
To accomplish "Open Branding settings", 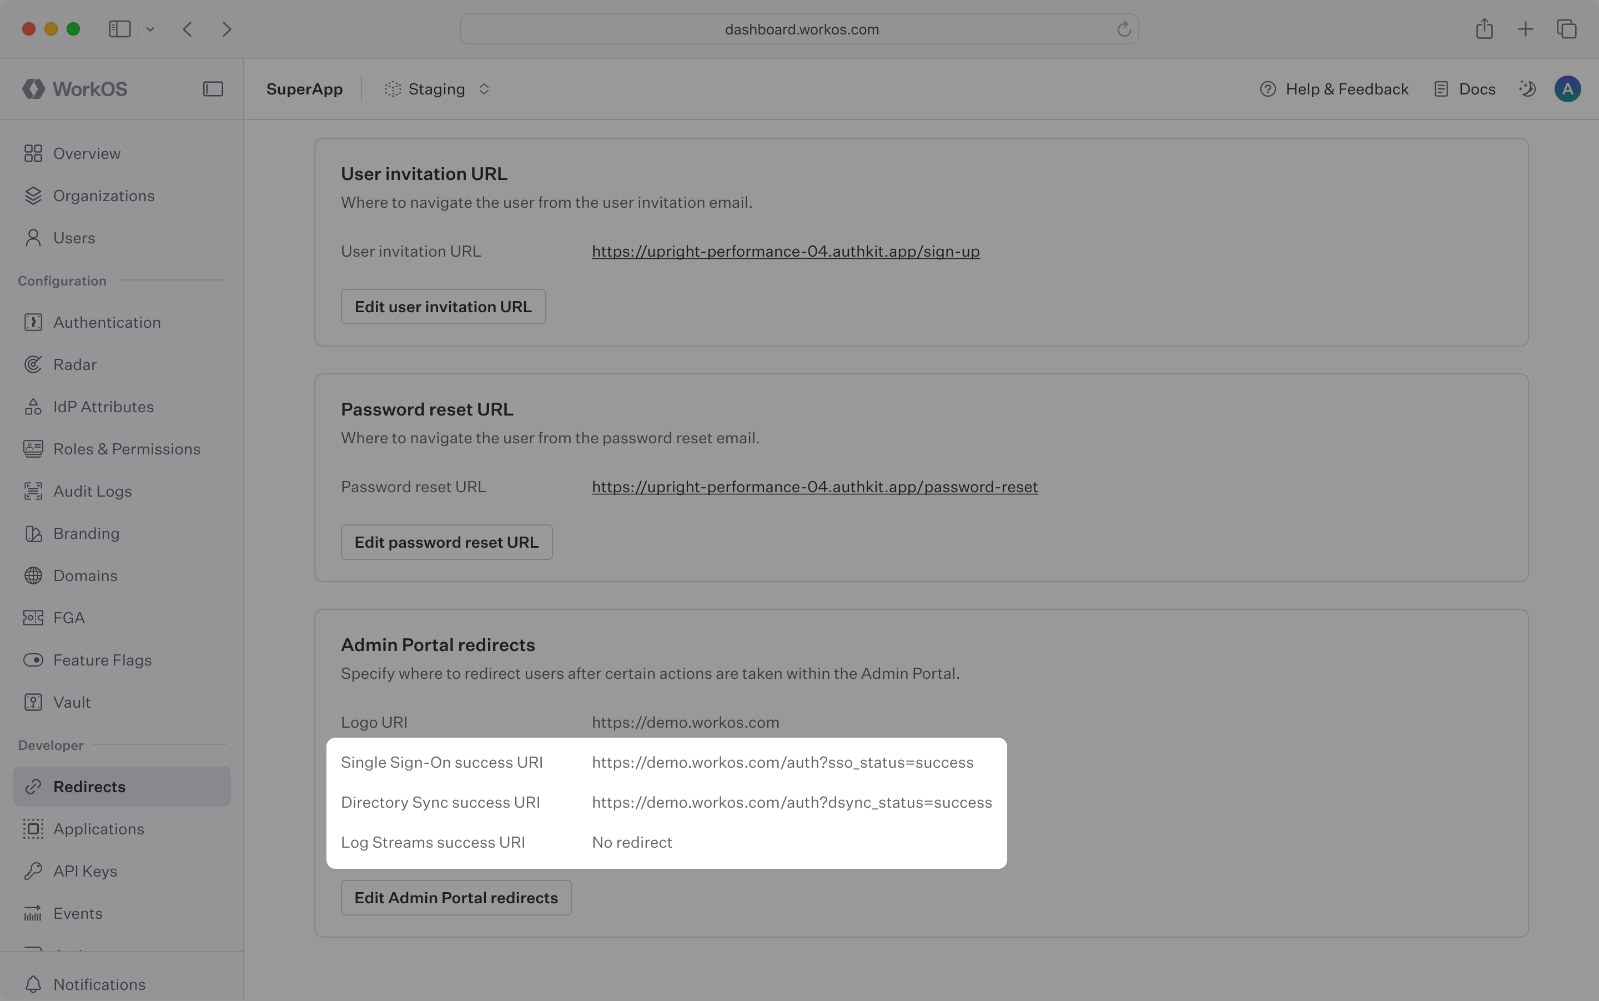I will point(86,534).
